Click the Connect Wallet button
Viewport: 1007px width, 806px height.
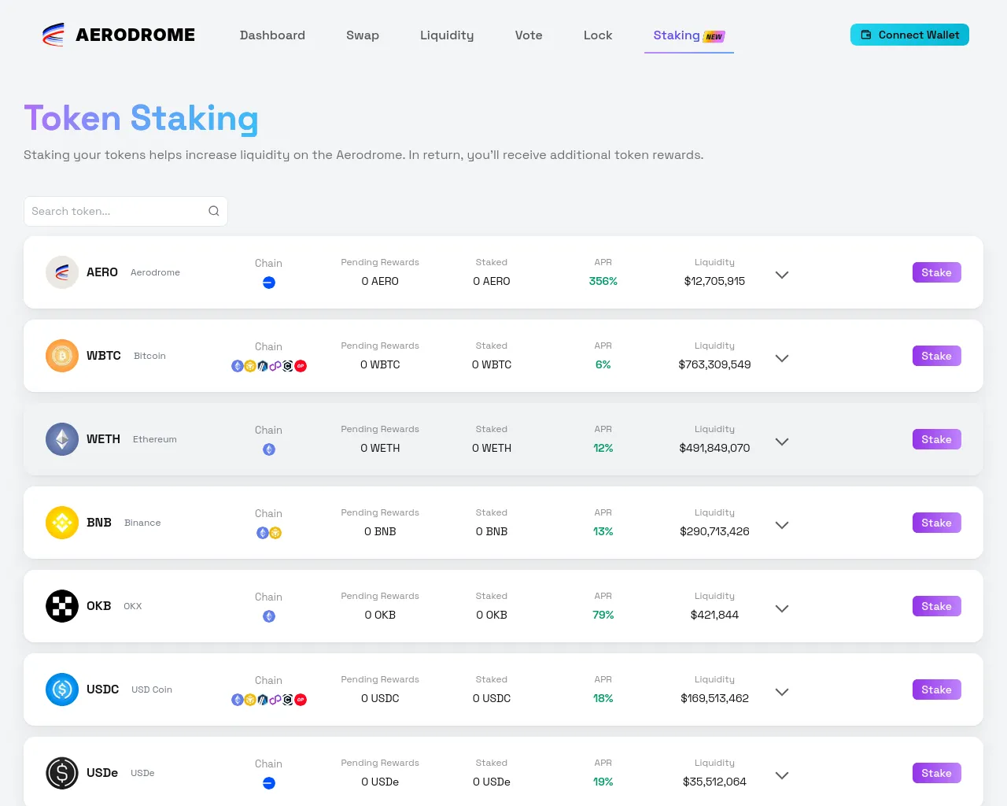click(x=909, y=35)
